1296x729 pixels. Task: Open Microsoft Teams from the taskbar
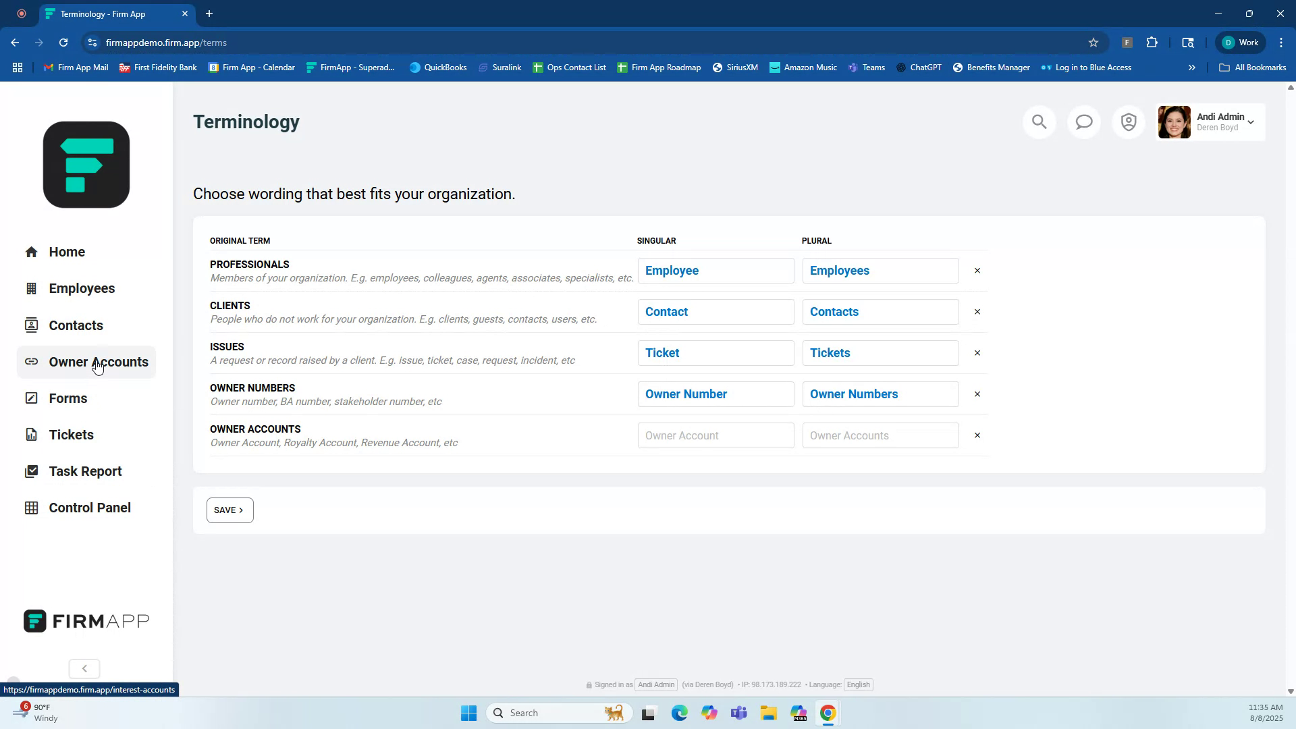[739, 713]
